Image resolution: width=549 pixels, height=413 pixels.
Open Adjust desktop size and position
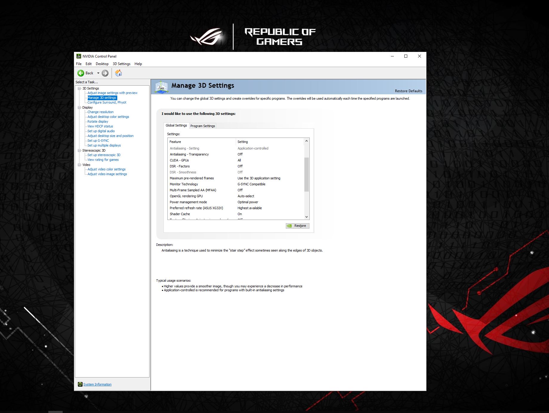pos(110,136)
